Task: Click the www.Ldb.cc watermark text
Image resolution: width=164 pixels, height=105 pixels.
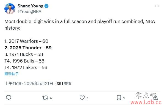Action: point(146,102)
